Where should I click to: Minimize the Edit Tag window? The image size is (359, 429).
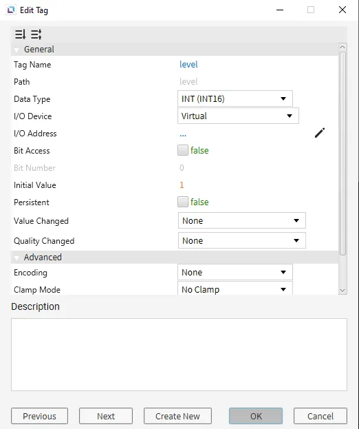point(280,10)
